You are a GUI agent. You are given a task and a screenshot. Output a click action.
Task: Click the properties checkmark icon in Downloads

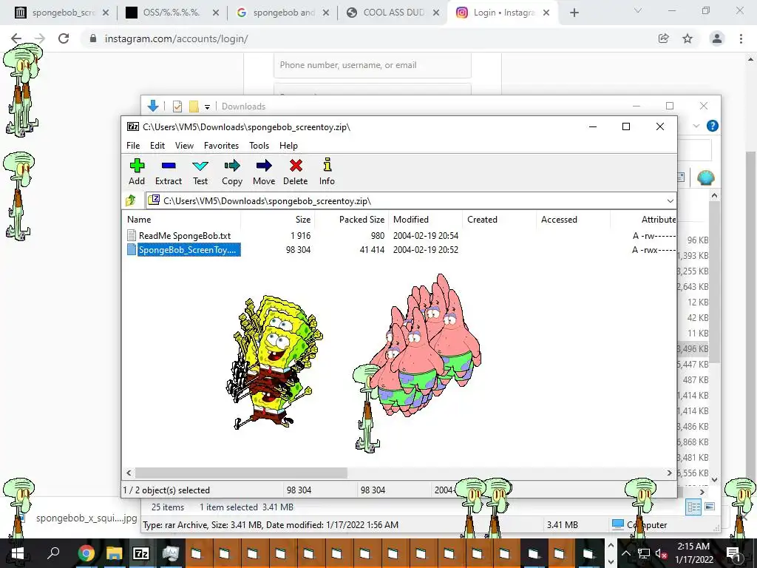(177, 106)
